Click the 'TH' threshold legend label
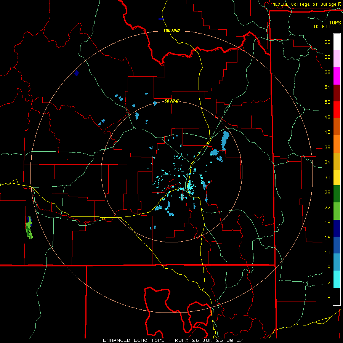This screenshot has width=343, height=343. tap(327, 298)
